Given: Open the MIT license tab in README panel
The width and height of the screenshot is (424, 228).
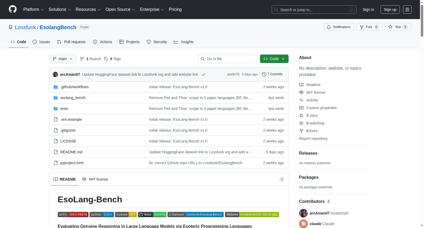Looking at the screenshot, I should 95,179.
